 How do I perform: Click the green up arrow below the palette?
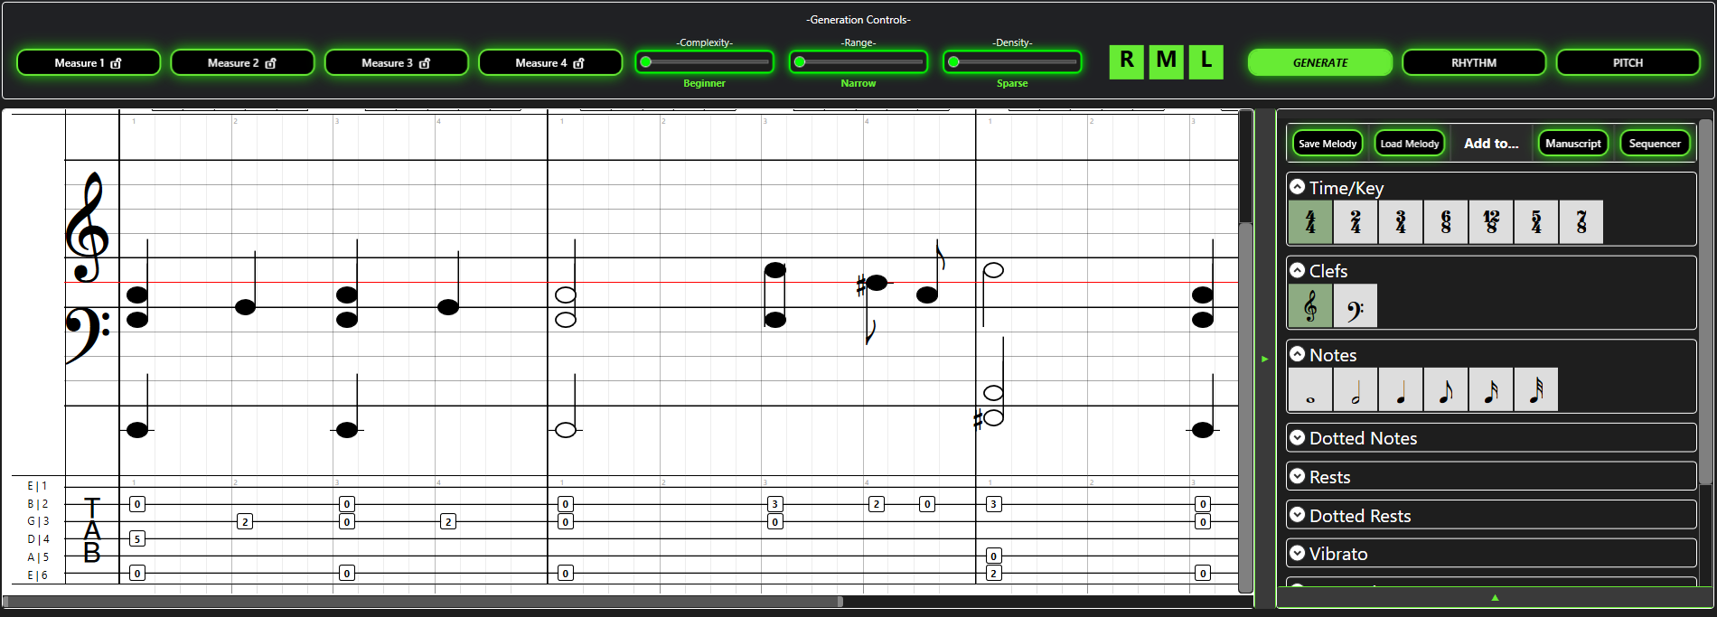(1495, 598)
